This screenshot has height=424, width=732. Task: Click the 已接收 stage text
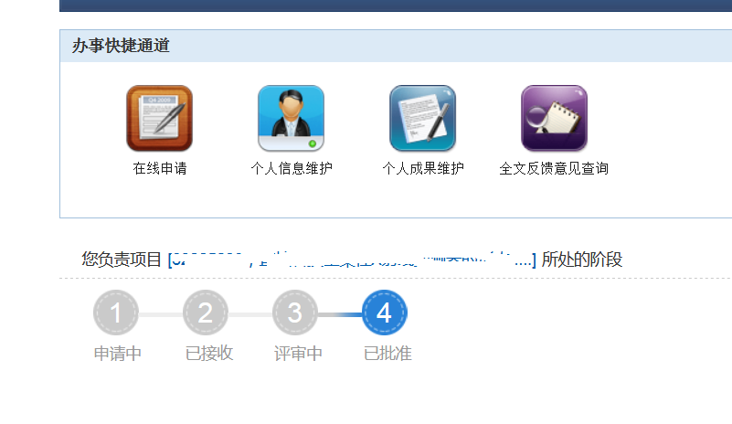tap(209, 354)
